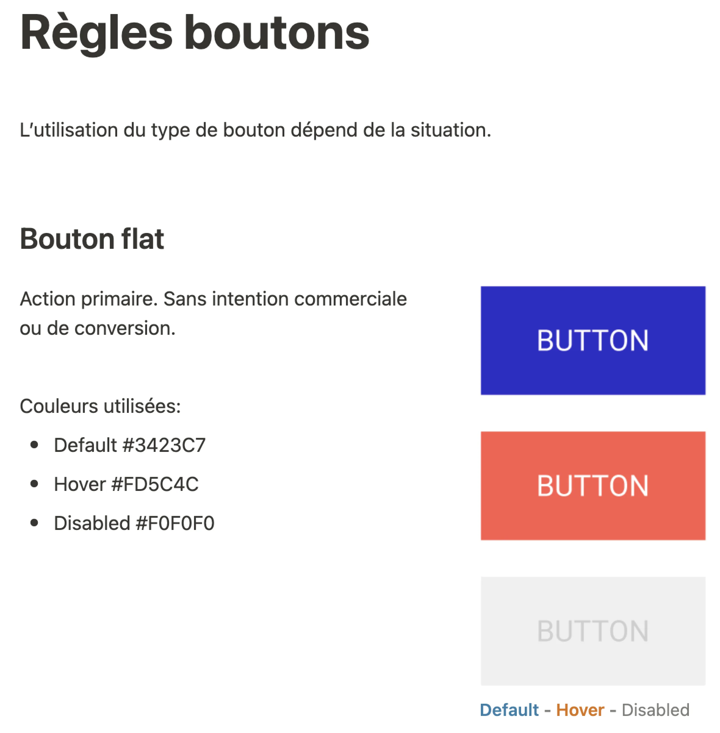720x733 pixels.
Task: Open the orange "Hover" caption link
Action: tap(580, 710)
